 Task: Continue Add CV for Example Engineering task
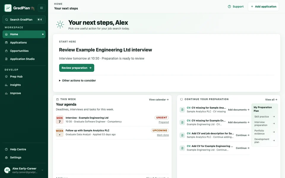coord(243,148)
